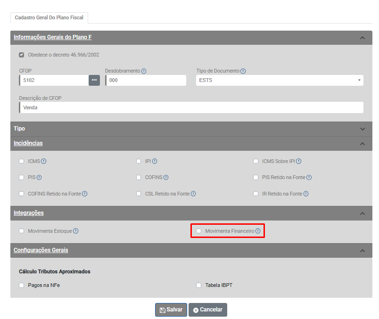Click the Salvar button

coord(171,310)
